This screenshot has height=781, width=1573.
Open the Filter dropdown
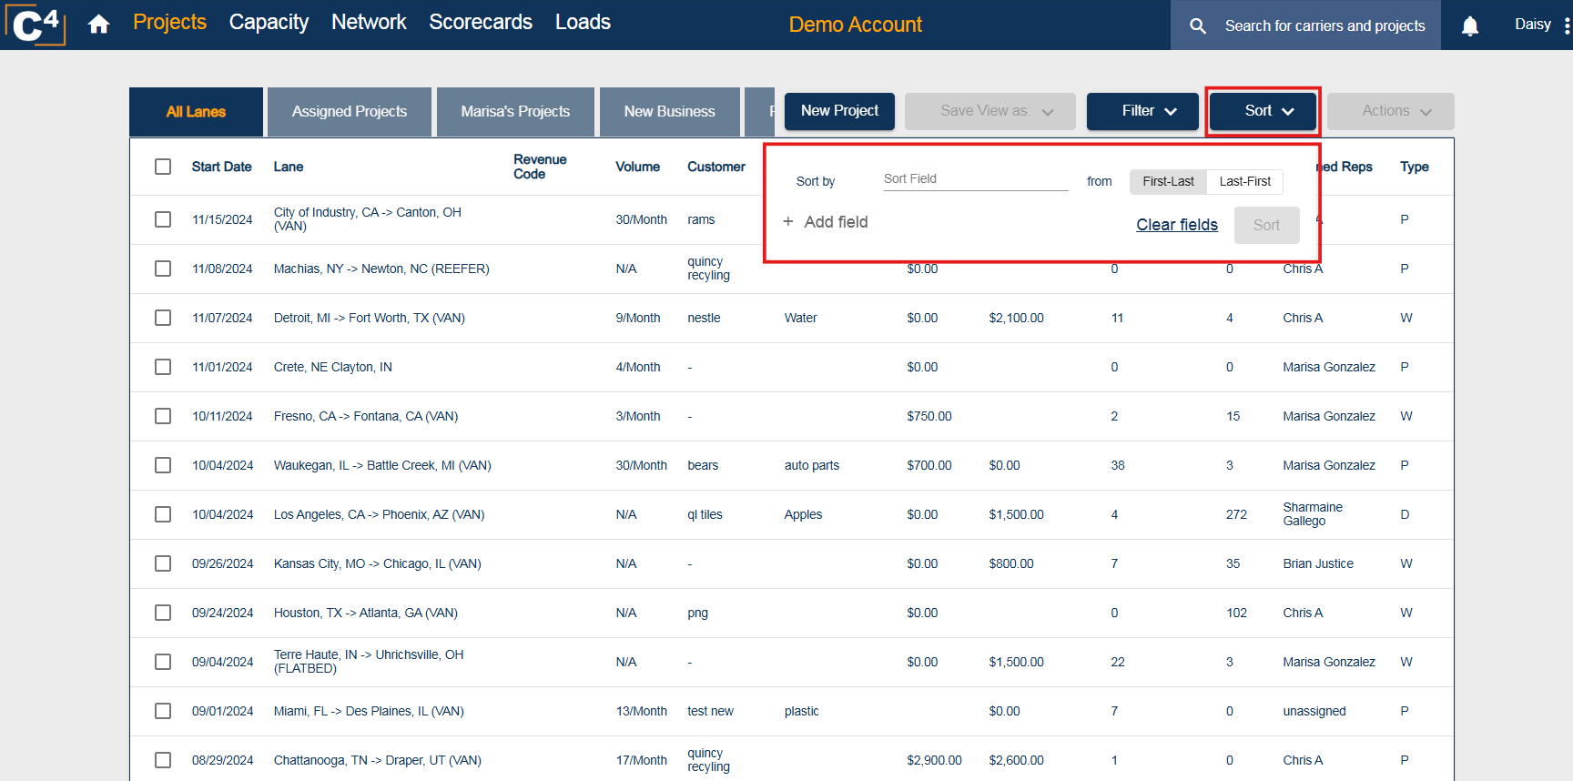tap(1142, 111)
